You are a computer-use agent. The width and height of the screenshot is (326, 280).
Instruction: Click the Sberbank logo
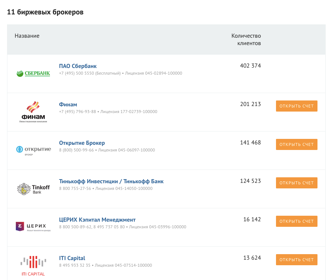click(33, 74)
